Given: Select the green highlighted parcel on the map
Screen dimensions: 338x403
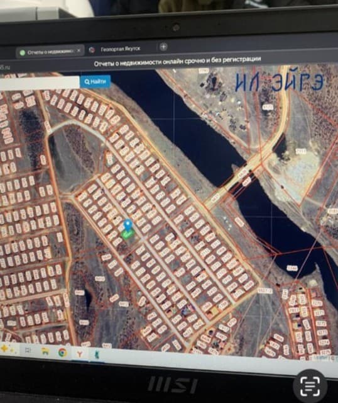Looking at the screenshot, I should click(x=128, y=235).
